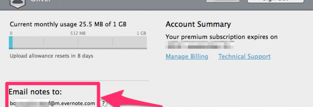Click the 0 marker above usage bar
313x107 pixels.
tap(11, 33)
